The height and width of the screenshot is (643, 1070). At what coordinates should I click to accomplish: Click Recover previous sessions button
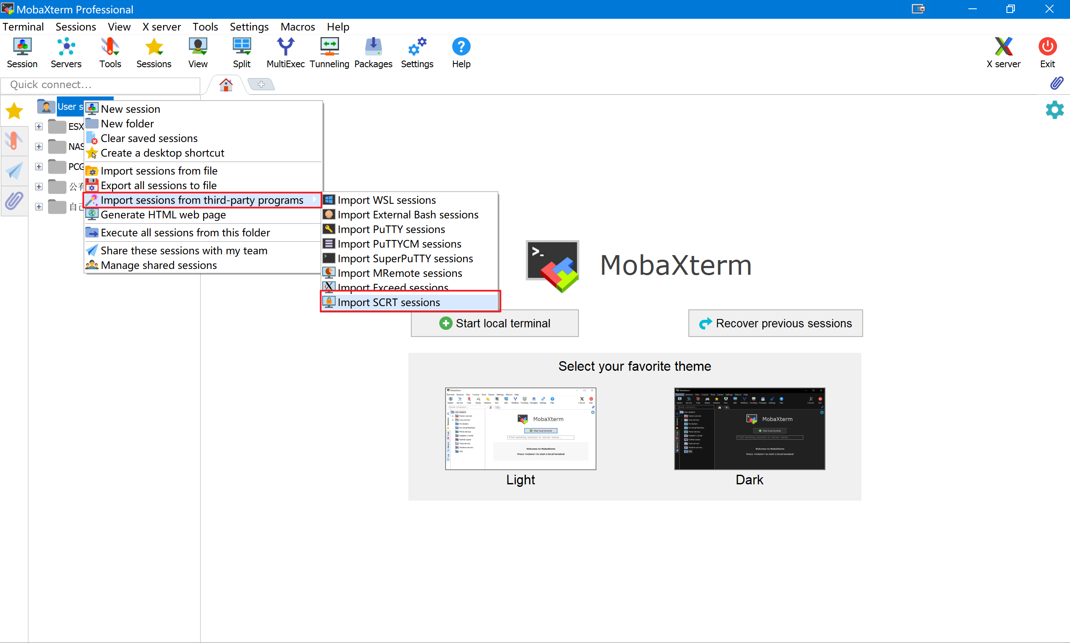[775, 323]
